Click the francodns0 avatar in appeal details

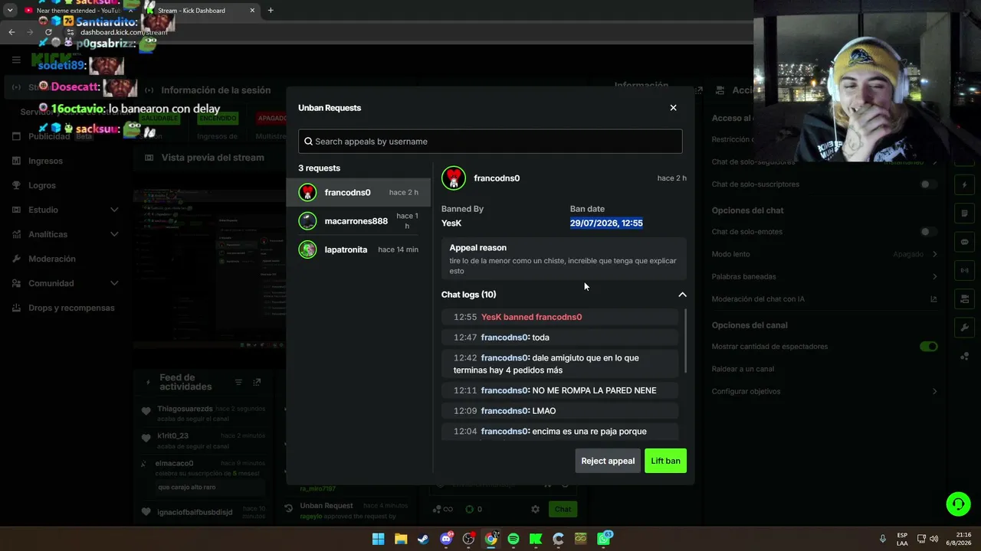pos(454,178)
